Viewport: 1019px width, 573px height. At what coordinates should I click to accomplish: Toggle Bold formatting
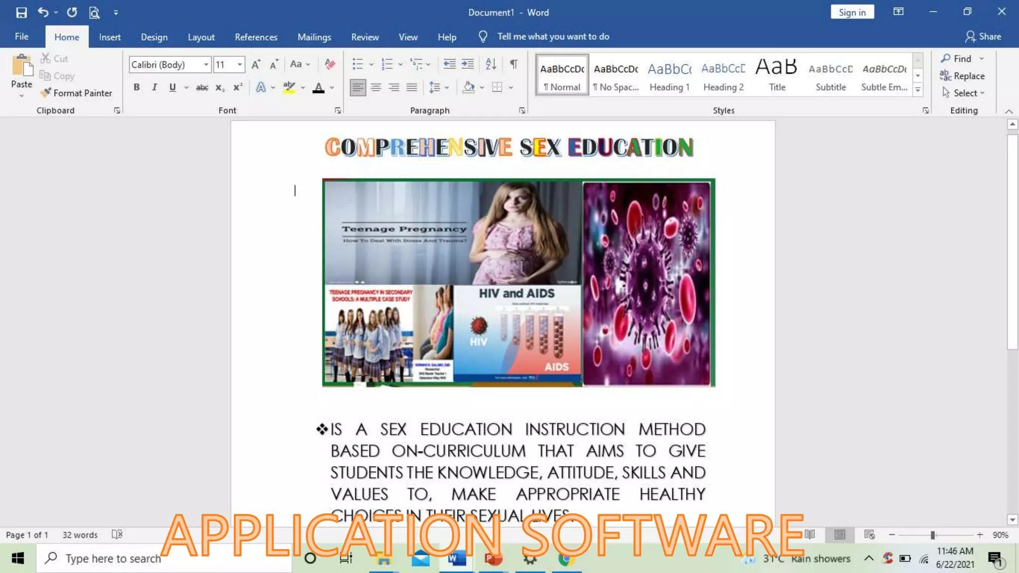tap(136, 88)
